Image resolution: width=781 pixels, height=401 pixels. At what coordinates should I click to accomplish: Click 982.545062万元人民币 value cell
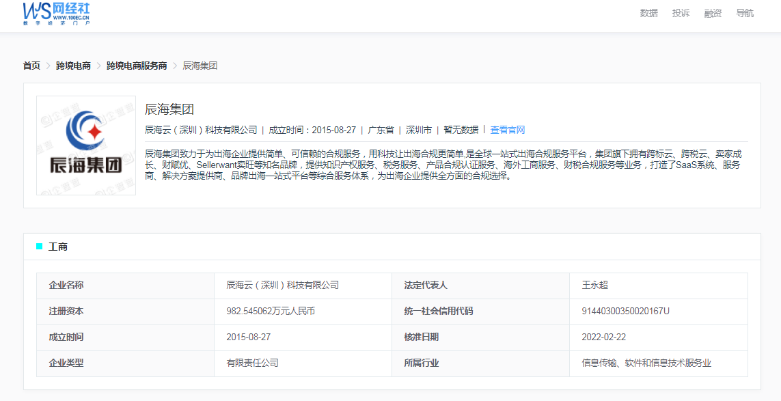click(x=303, y=312)
